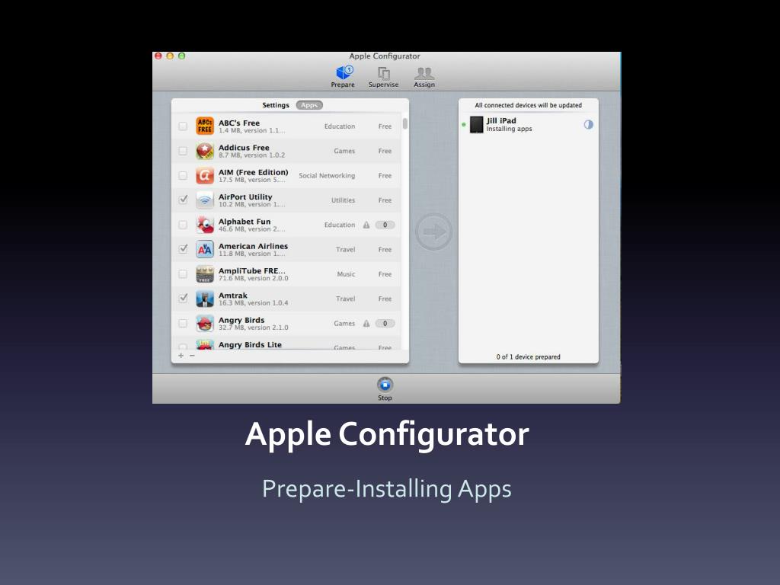780x585 pixels.
Task: Click the 'Utilities' category of AirPort Utility
Action: click(x=344, y=200)
